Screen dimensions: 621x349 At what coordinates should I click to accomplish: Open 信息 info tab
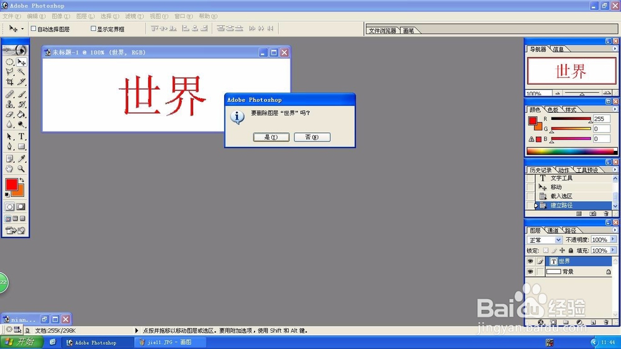tap(558, 49)
